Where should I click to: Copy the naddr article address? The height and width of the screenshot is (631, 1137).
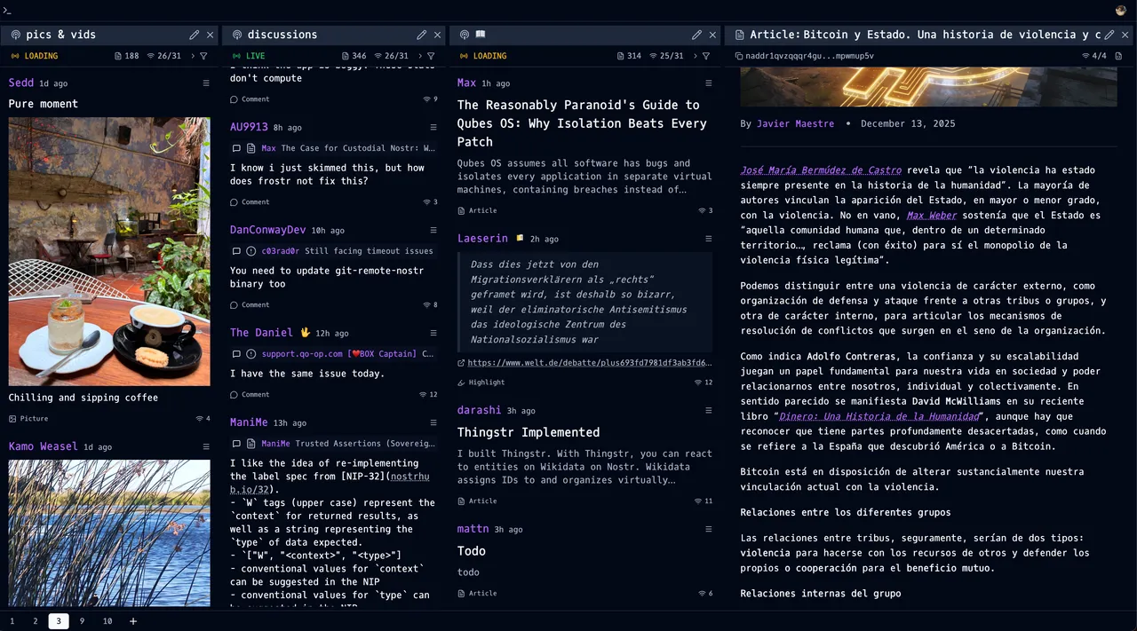pos(739,56)
